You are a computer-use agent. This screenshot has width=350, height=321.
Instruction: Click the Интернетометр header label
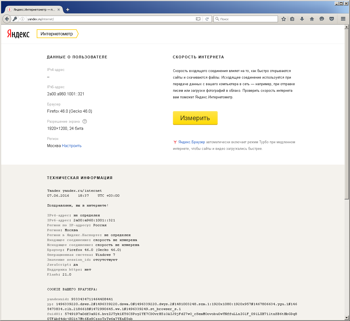pos(58,34)
